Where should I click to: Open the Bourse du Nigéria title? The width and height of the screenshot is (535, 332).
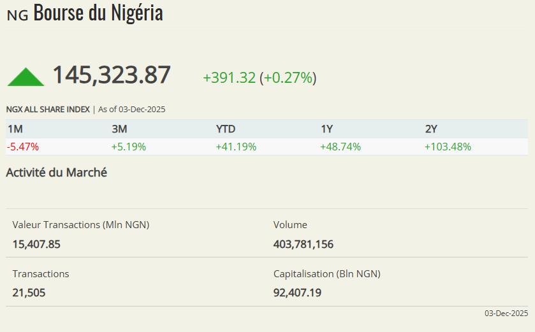tap(98, 13)
